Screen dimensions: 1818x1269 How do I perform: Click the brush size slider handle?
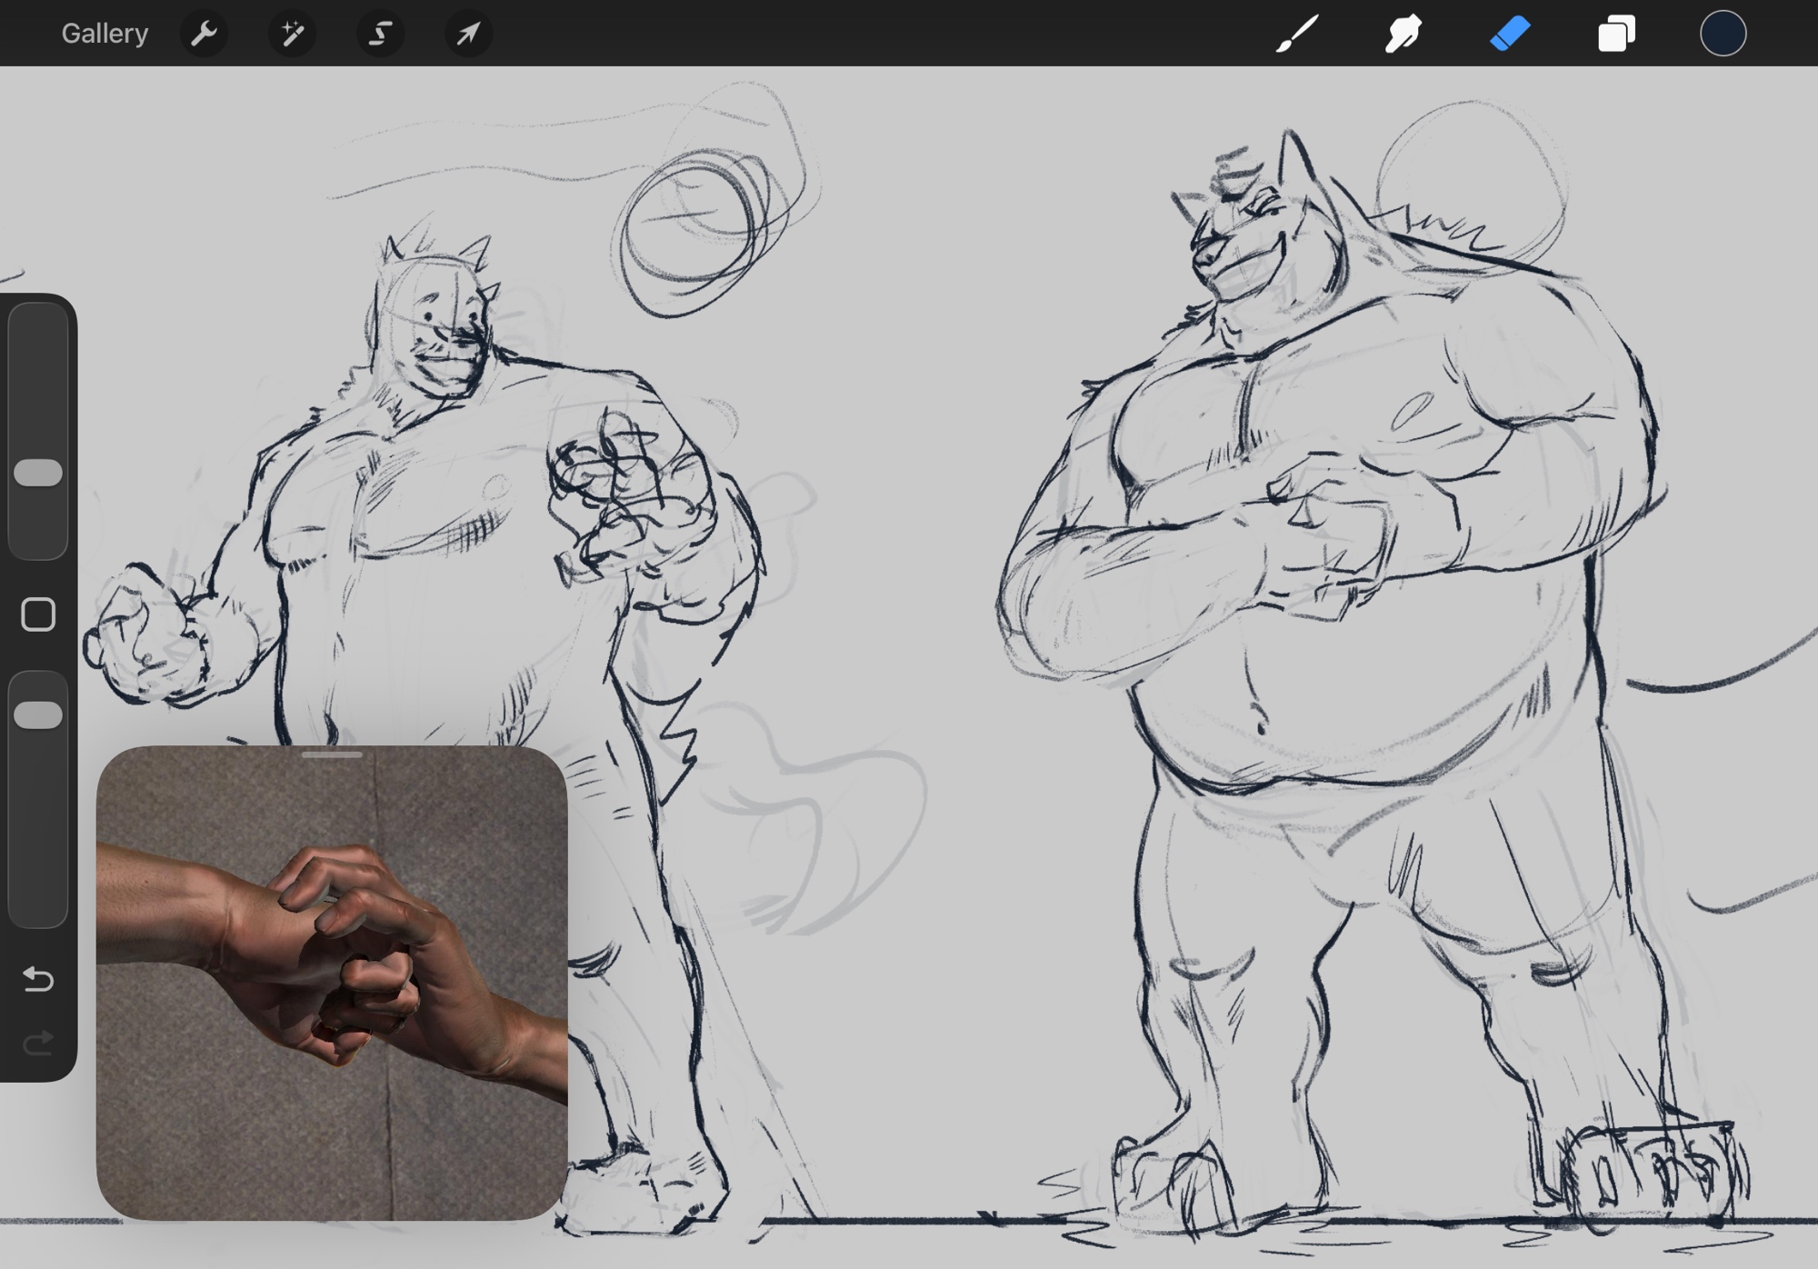(x=38, y=473)
